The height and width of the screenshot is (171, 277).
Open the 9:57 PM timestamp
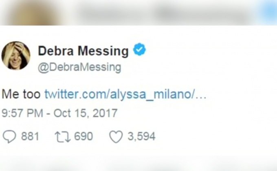(x=22, y=113)
